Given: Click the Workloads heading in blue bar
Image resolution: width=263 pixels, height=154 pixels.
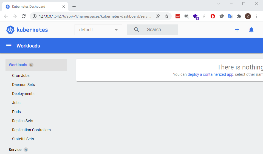Looking at the screenshot, I should pyautogui.click(x=28, y=46).
